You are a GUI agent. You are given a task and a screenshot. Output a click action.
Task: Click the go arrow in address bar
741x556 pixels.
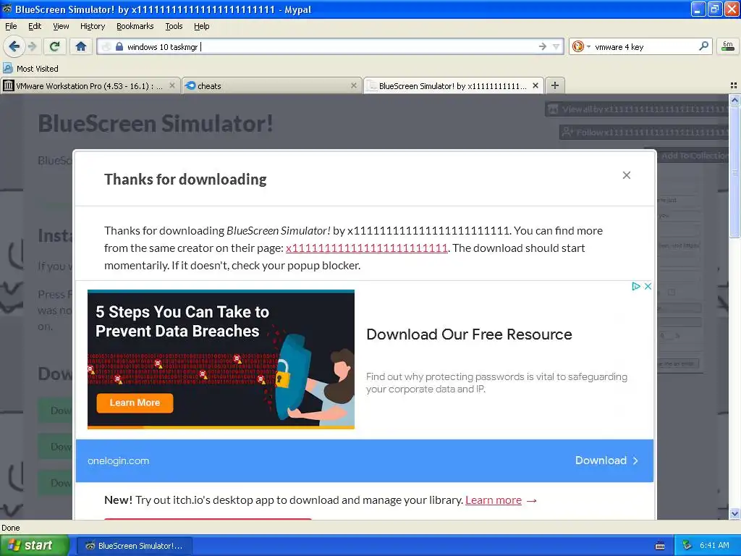tap(543, 46)
